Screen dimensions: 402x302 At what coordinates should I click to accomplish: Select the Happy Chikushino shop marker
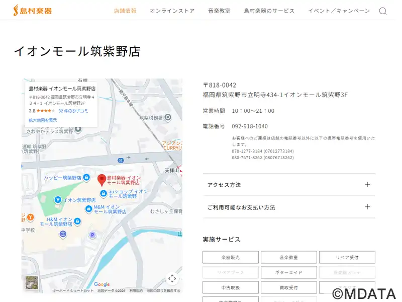pyautogui.click(x=86, y=178)
